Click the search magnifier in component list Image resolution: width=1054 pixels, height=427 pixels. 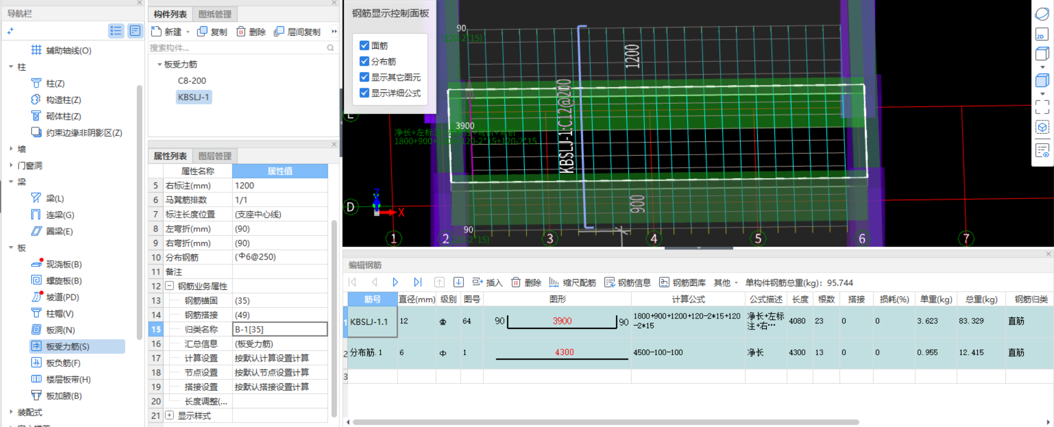331,48
